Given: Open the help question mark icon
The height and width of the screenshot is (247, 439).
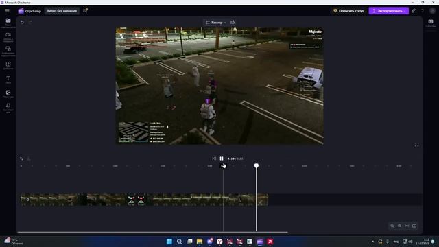Looking at the screenshot, I should (423, 11).
